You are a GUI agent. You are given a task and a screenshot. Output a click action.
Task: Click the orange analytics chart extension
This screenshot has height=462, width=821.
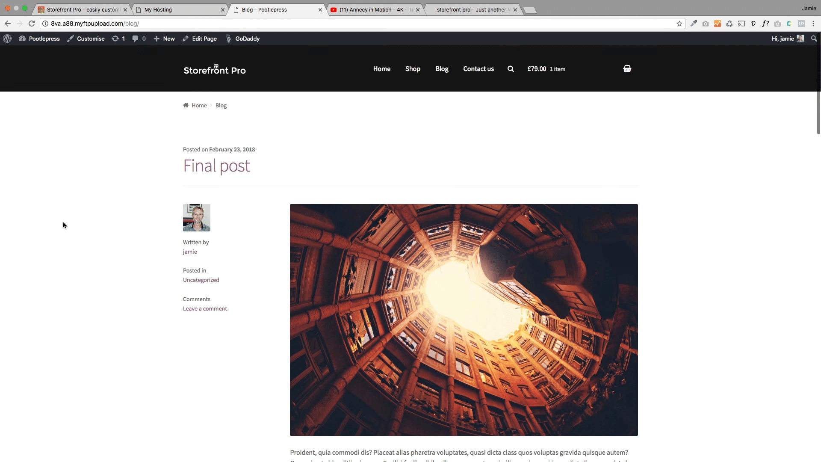click(718, 24)
